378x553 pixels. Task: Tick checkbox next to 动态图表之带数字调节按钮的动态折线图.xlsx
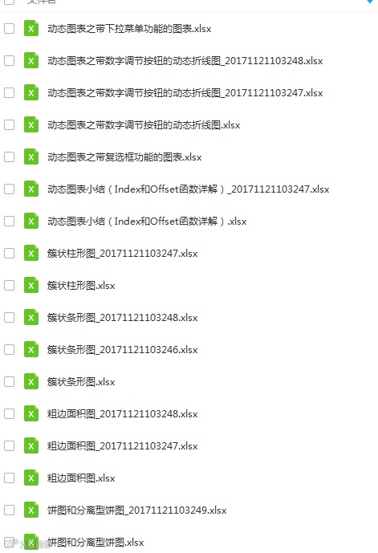(x=9, y=125)
